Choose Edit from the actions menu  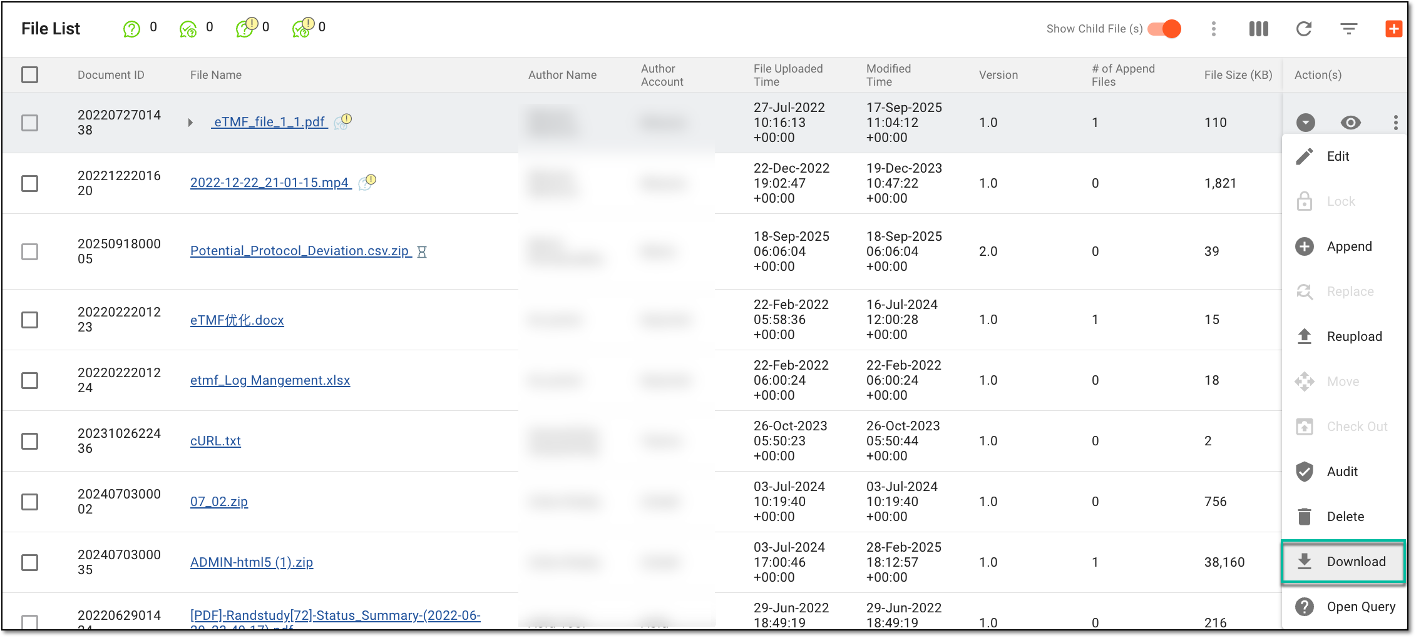click(x=1343, y=156)
